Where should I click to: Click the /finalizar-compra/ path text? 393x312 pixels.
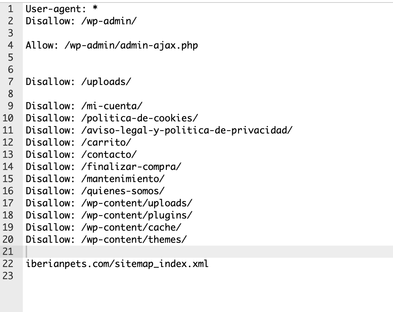click(131, 167)
